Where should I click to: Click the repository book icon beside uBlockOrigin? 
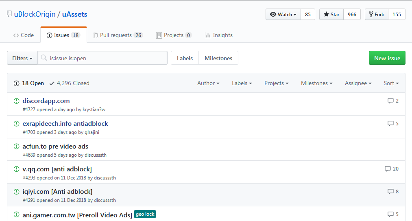(x=9, y=14)
